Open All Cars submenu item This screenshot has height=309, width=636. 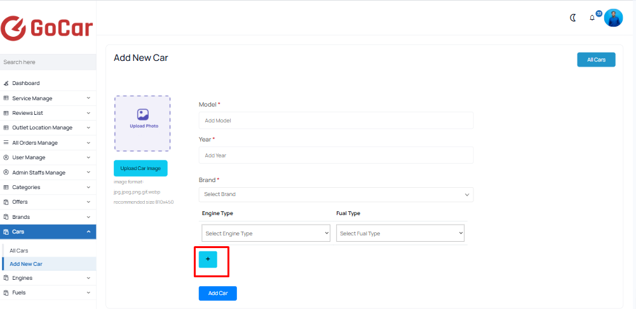[18, 251]
